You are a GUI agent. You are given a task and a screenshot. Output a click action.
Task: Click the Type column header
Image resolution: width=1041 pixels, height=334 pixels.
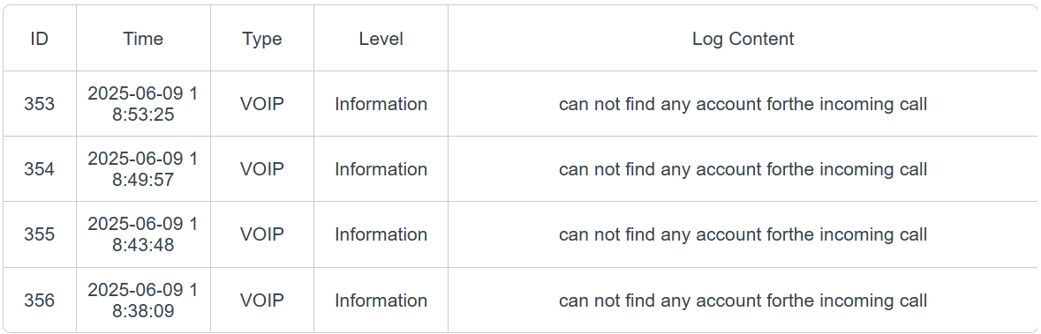(x=262, y=39)
